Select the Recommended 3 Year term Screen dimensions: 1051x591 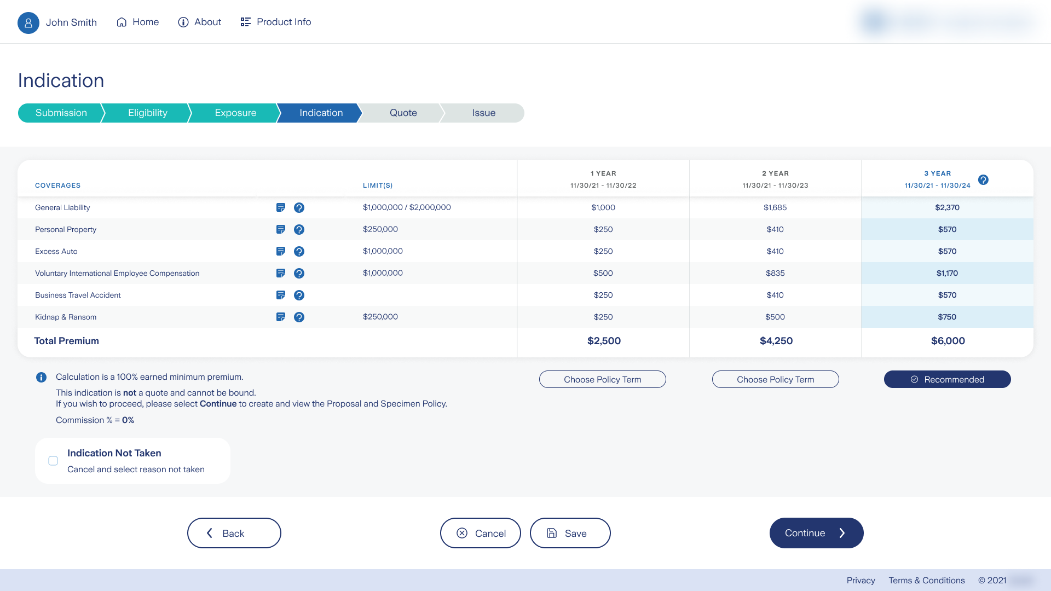(947, 379)
